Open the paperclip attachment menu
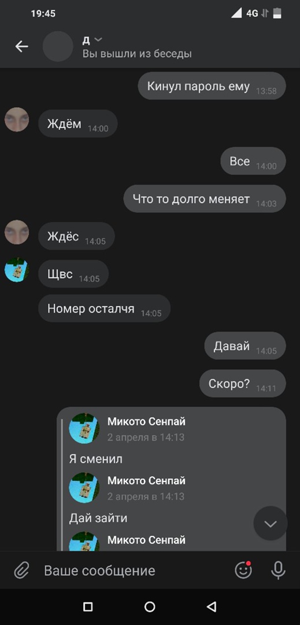The width and height of the screenshot is (300, 625). (x=21, y=571)
